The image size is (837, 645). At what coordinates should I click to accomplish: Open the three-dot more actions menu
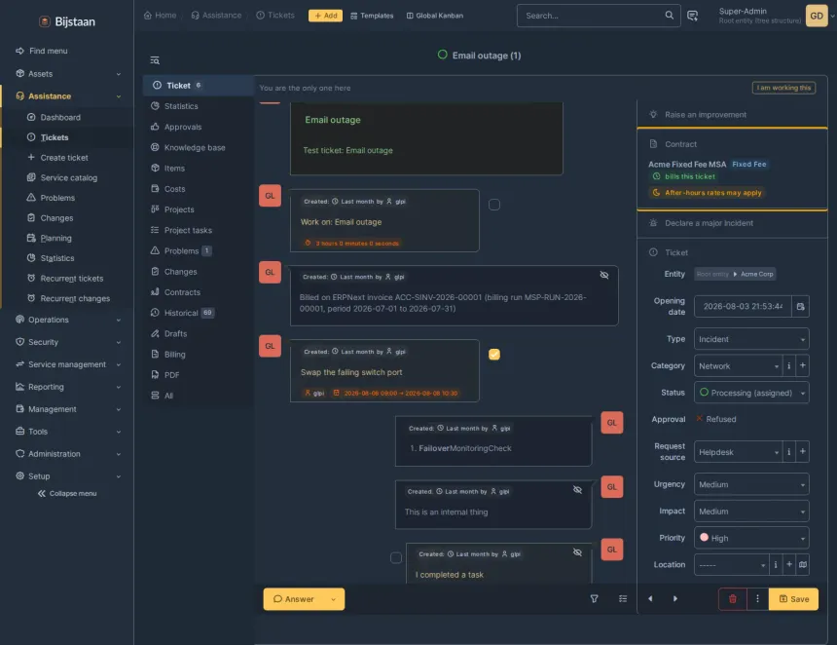[x=757, y=599]
